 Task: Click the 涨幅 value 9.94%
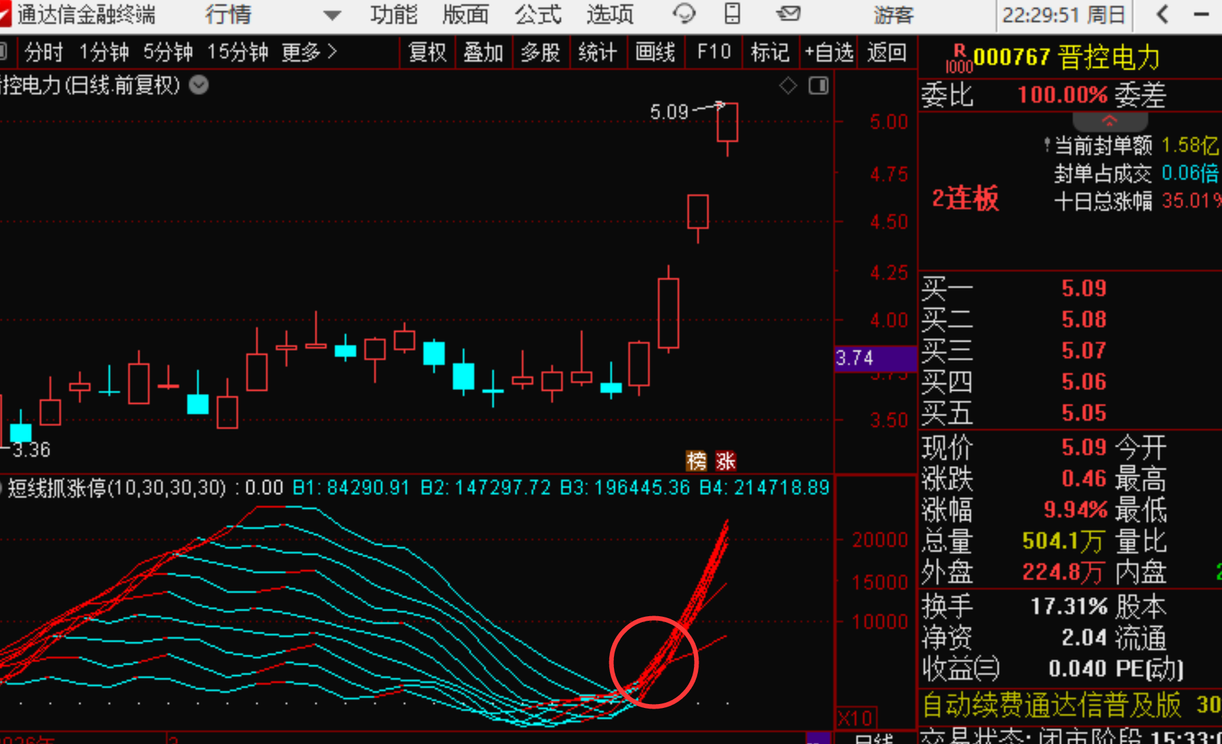[1075, 509]
